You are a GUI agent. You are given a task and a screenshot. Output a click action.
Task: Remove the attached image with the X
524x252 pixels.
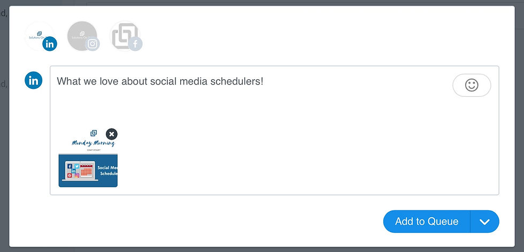pyautogui.click(x=111, y=134)
